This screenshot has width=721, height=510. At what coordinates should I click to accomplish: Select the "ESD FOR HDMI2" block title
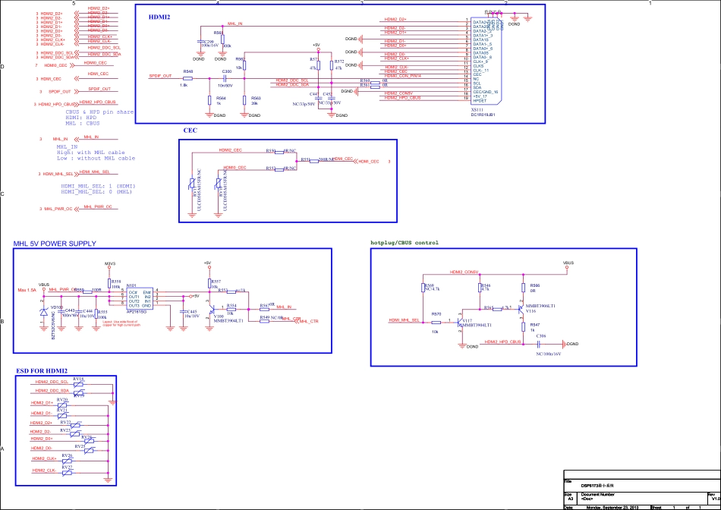point(43,370)
